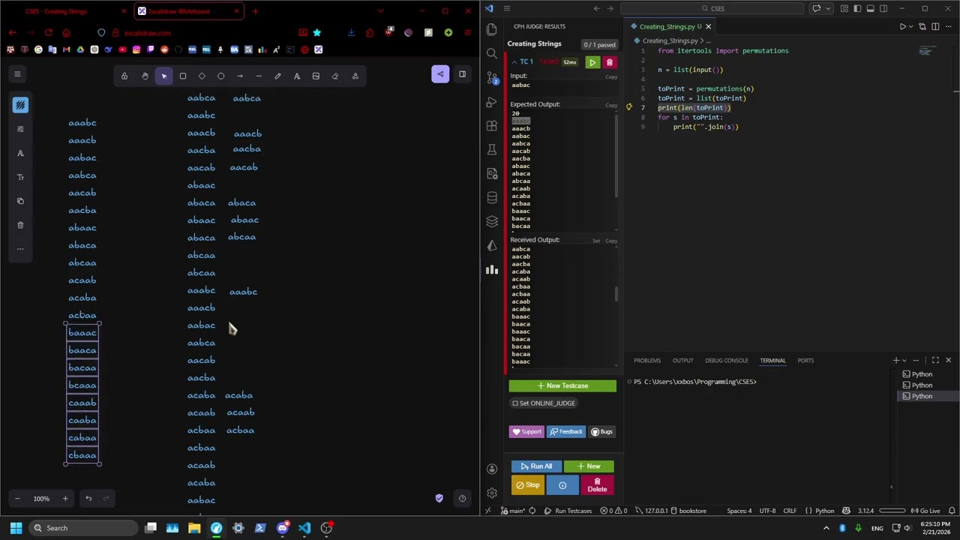Toggle VS Code bottom panel layout
Screen dimensions: 960x540
point(871,8)
